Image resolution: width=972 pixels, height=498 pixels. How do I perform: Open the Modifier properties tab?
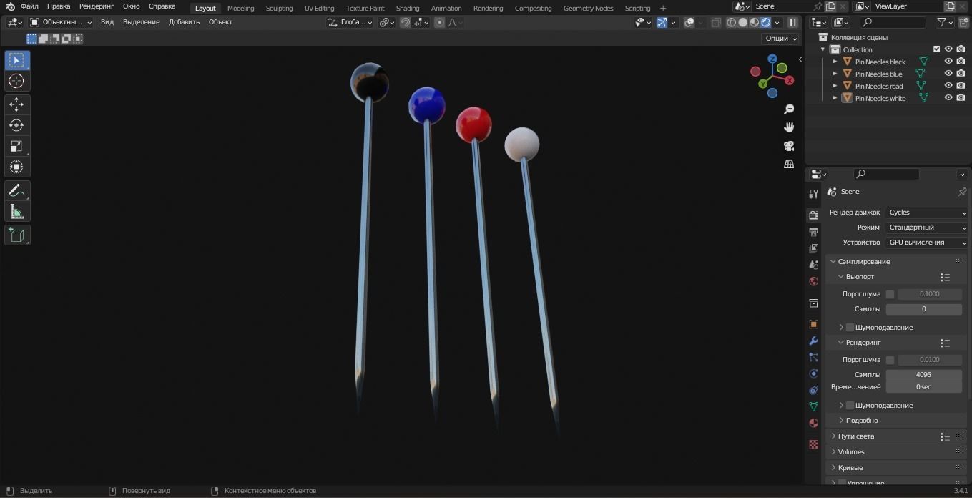[x=813, y=341]
